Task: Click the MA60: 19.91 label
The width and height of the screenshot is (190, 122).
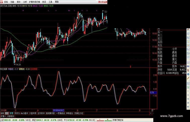Action: (x=49, y=6)
